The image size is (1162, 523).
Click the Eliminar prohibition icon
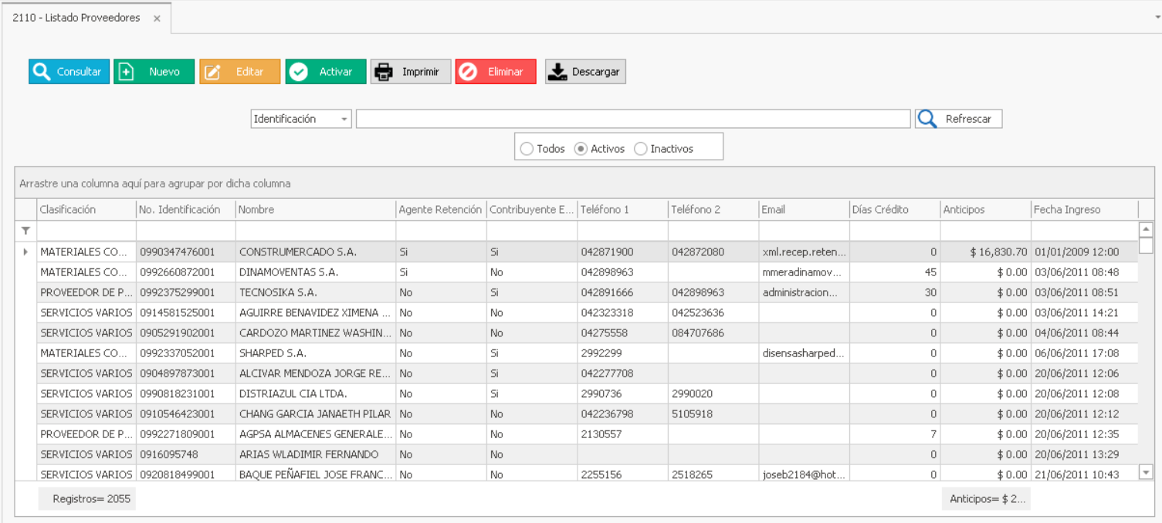468,72
